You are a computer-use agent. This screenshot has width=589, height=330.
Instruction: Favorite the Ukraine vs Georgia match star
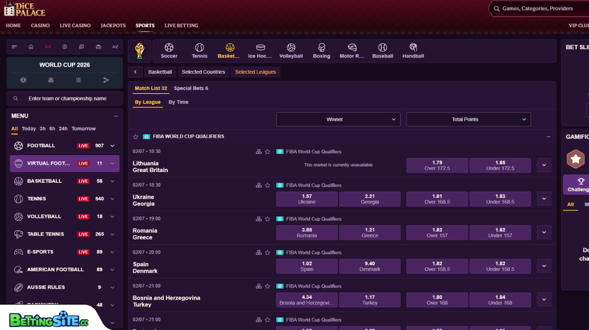click(x=267, y=185)
